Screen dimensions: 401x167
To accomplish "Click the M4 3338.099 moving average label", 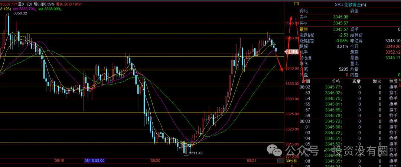I will [x=50, y=9].
